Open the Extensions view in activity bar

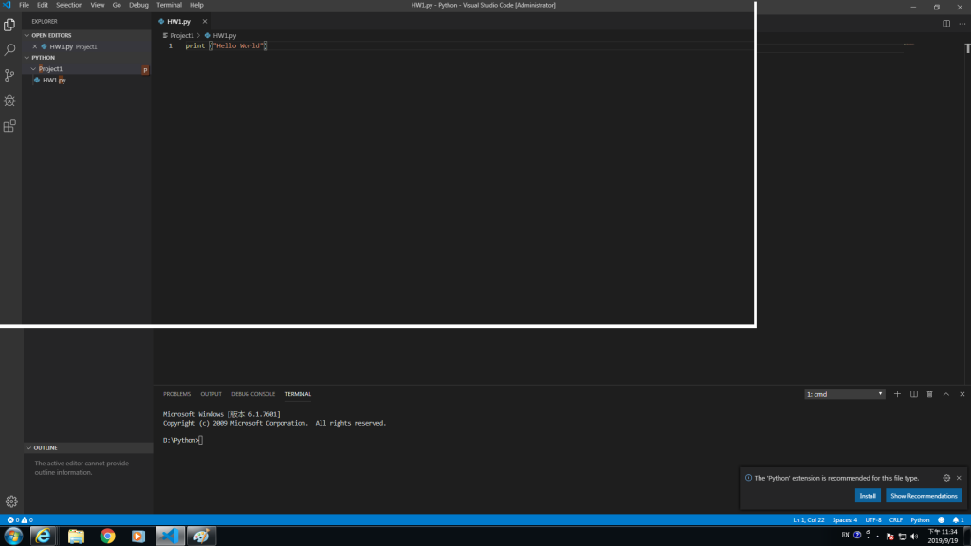(9, 126)
